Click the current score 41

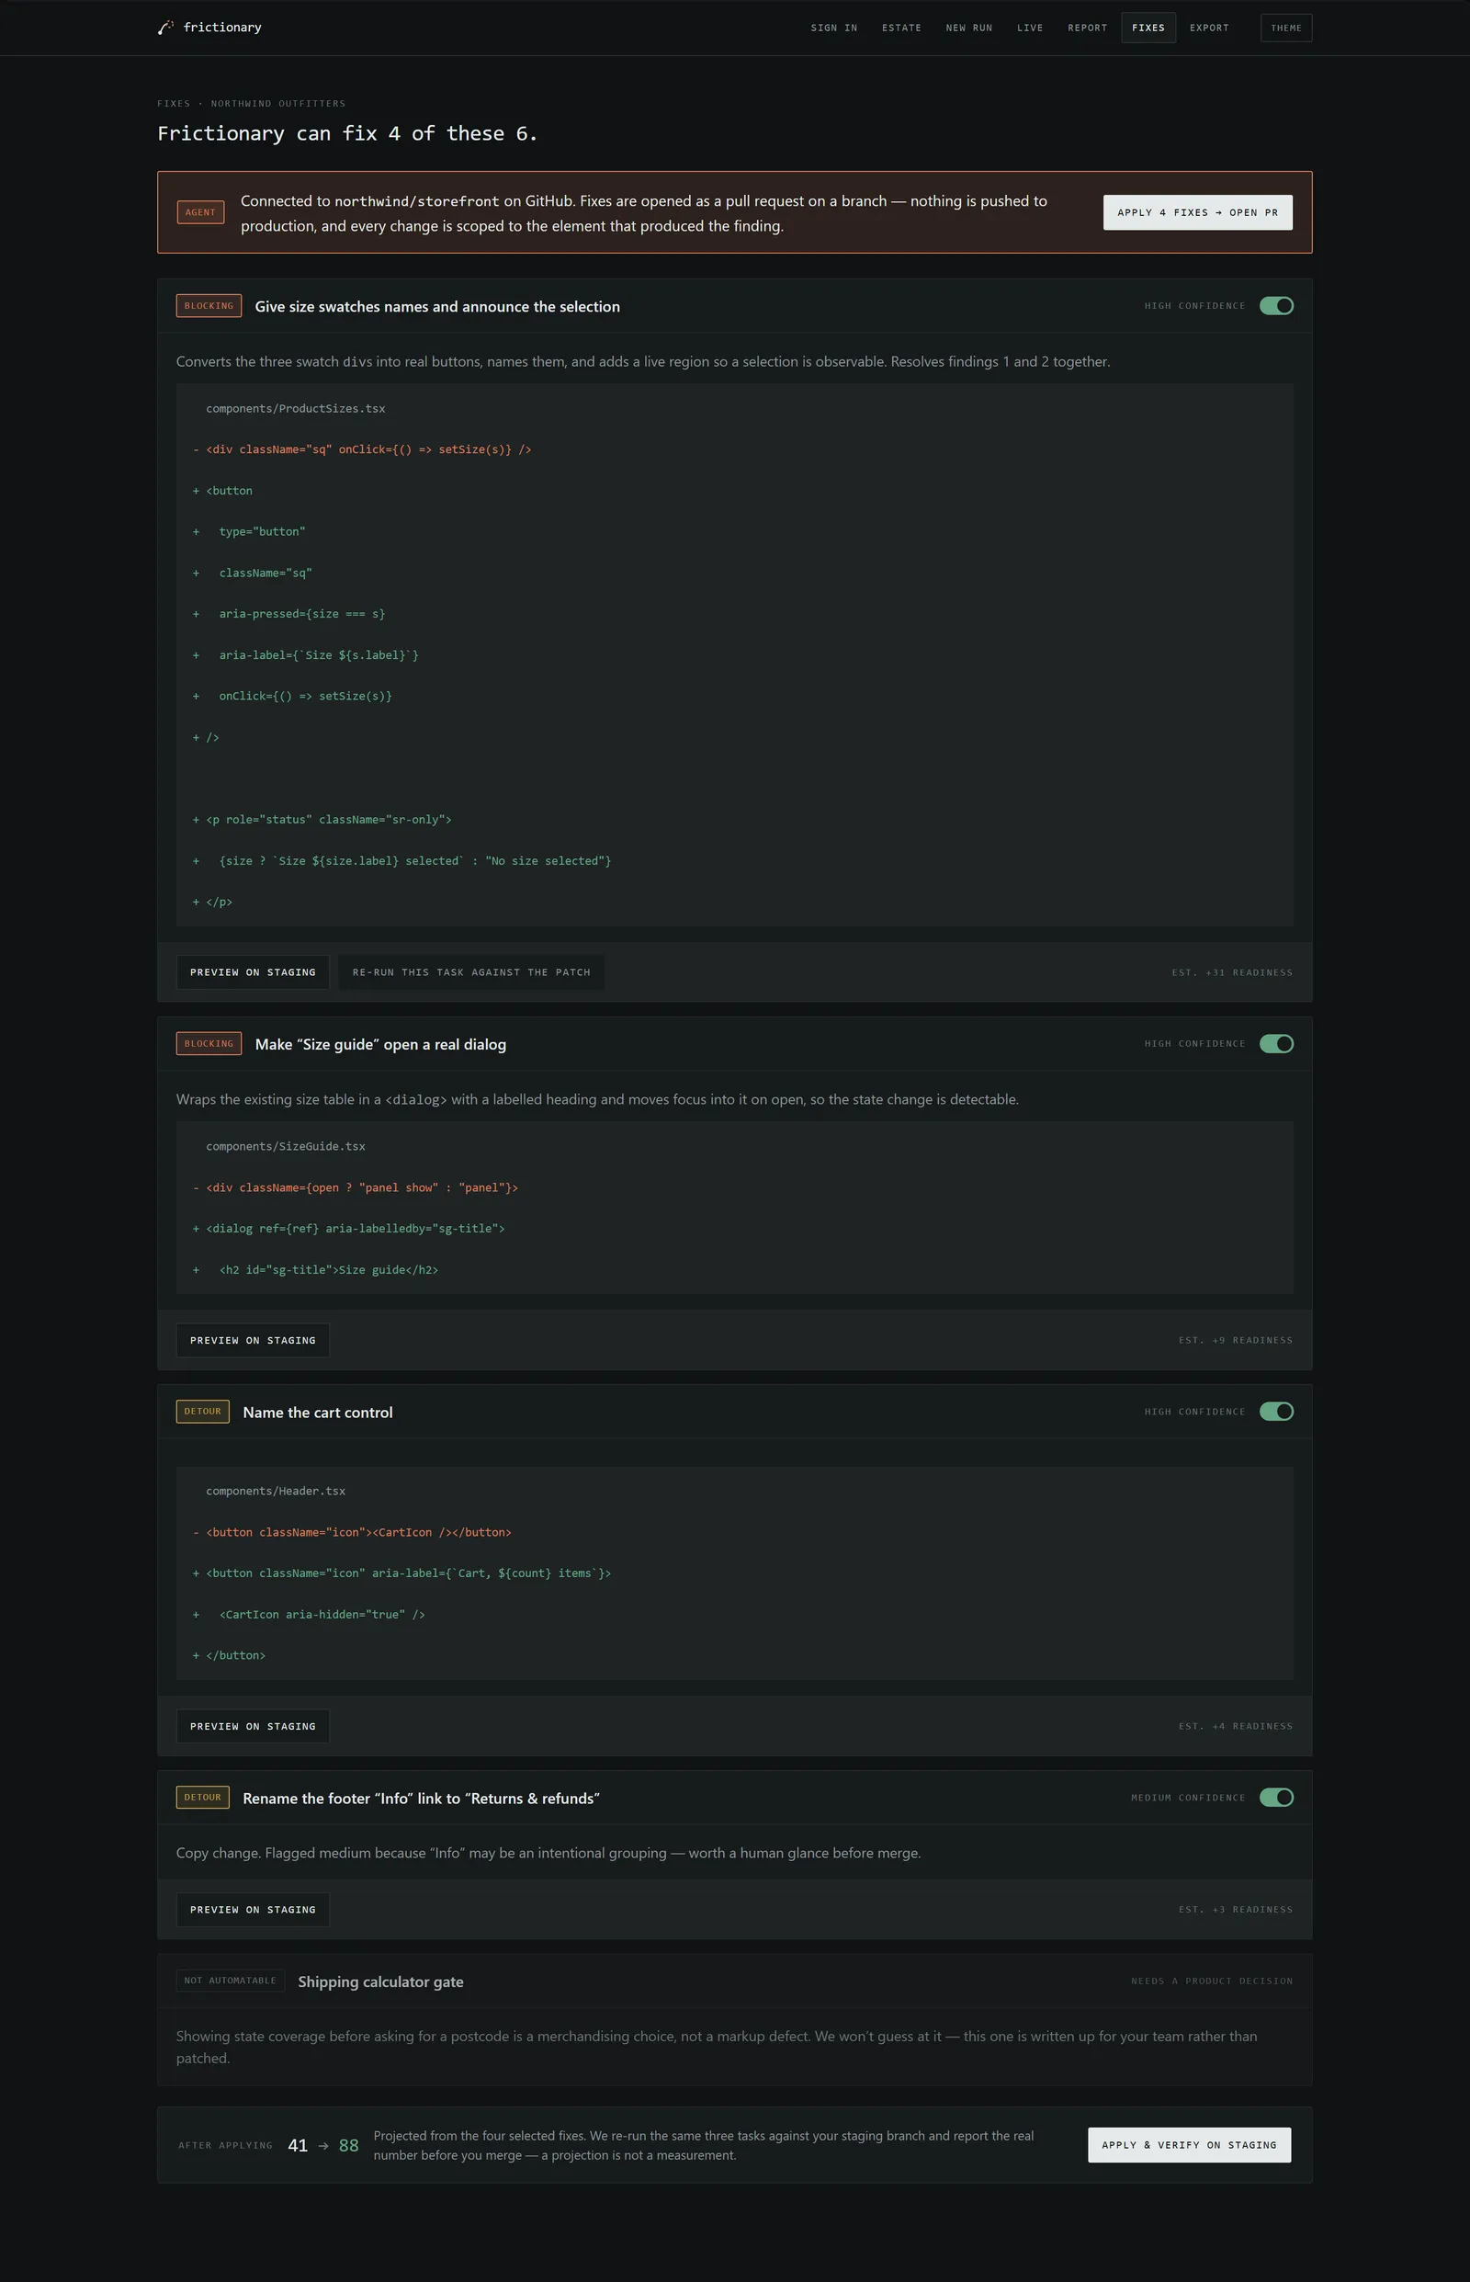click(x=298, y=2145)
